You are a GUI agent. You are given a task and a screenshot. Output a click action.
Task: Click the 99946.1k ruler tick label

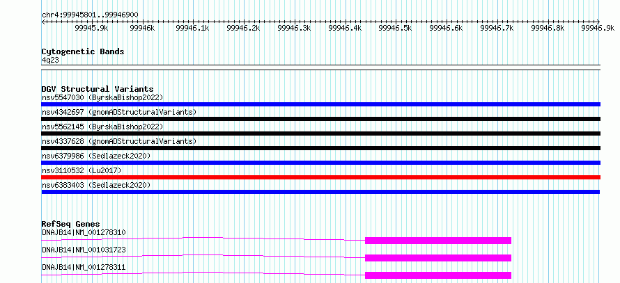[193, 28]
